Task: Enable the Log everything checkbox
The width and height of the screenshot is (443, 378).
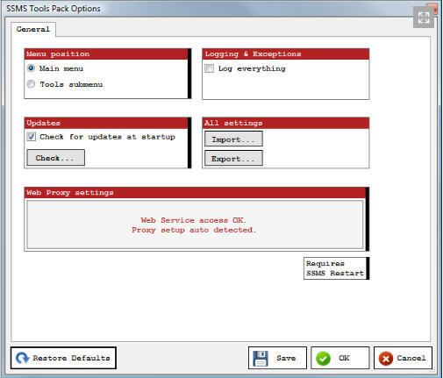Action: click(210, 68)
